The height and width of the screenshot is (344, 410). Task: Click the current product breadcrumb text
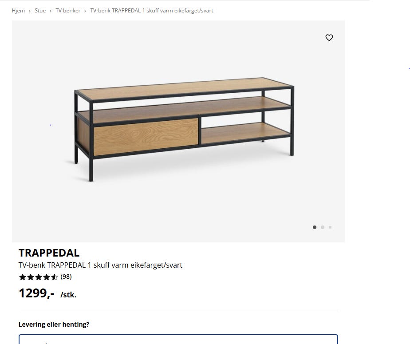point(152,11)
